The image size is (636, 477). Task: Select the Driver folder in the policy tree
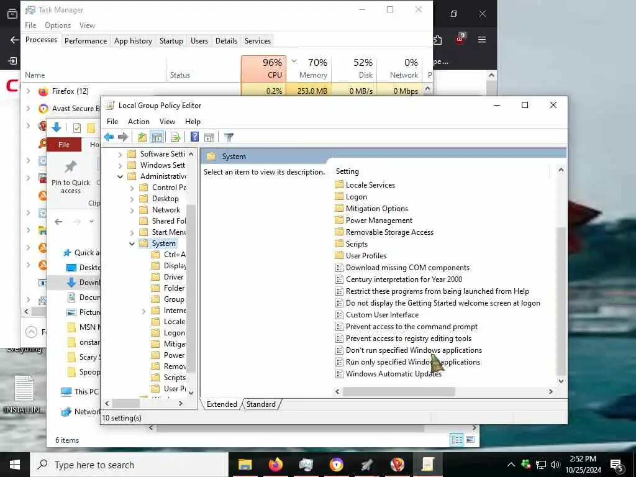click(x=168, y=277)
